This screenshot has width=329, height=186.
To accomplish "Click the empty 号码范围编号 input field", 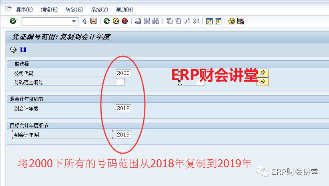I will [120, 82].
